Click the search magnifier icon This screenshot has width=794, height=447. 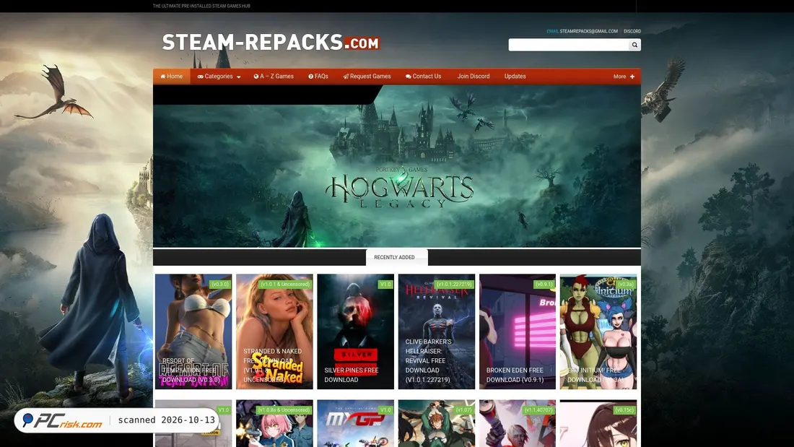click(634, 45)
